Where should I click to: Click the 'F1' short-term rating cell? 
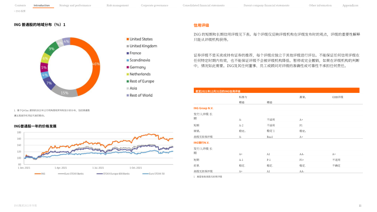(301, 125)
